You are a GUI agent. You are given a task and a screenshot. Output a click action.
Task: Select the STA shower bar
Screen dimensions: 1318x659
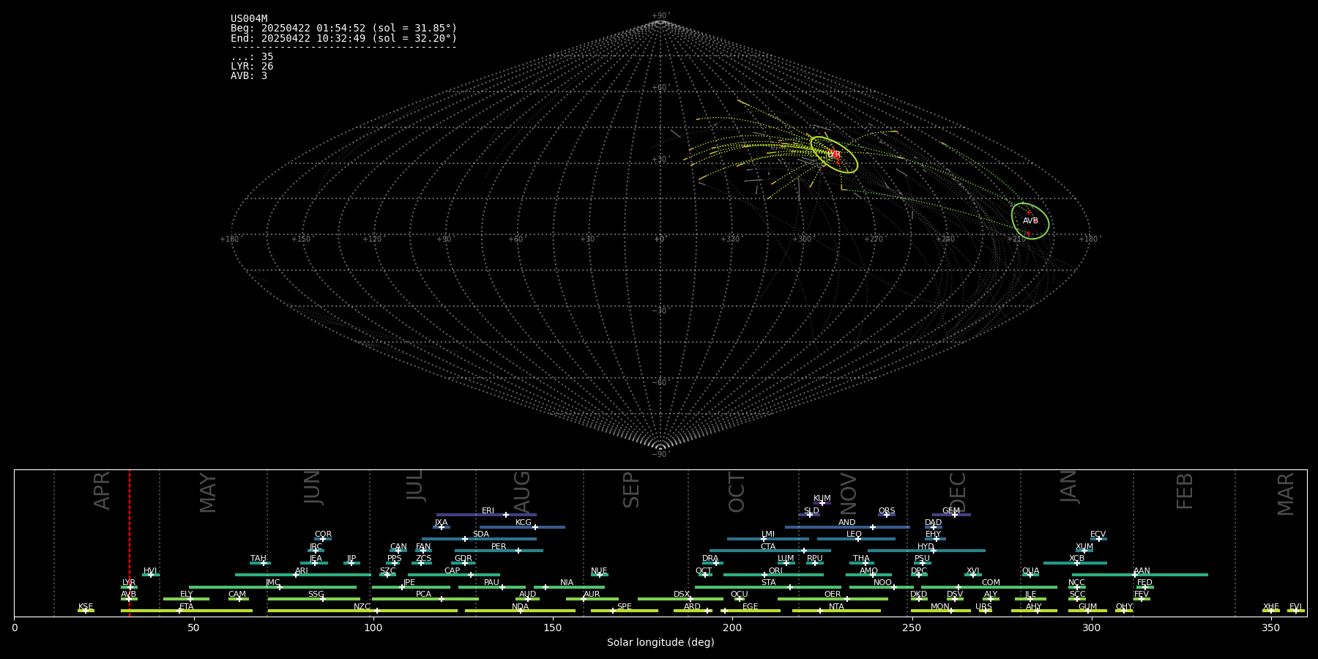pyautogui.click(x=768, y=587)
